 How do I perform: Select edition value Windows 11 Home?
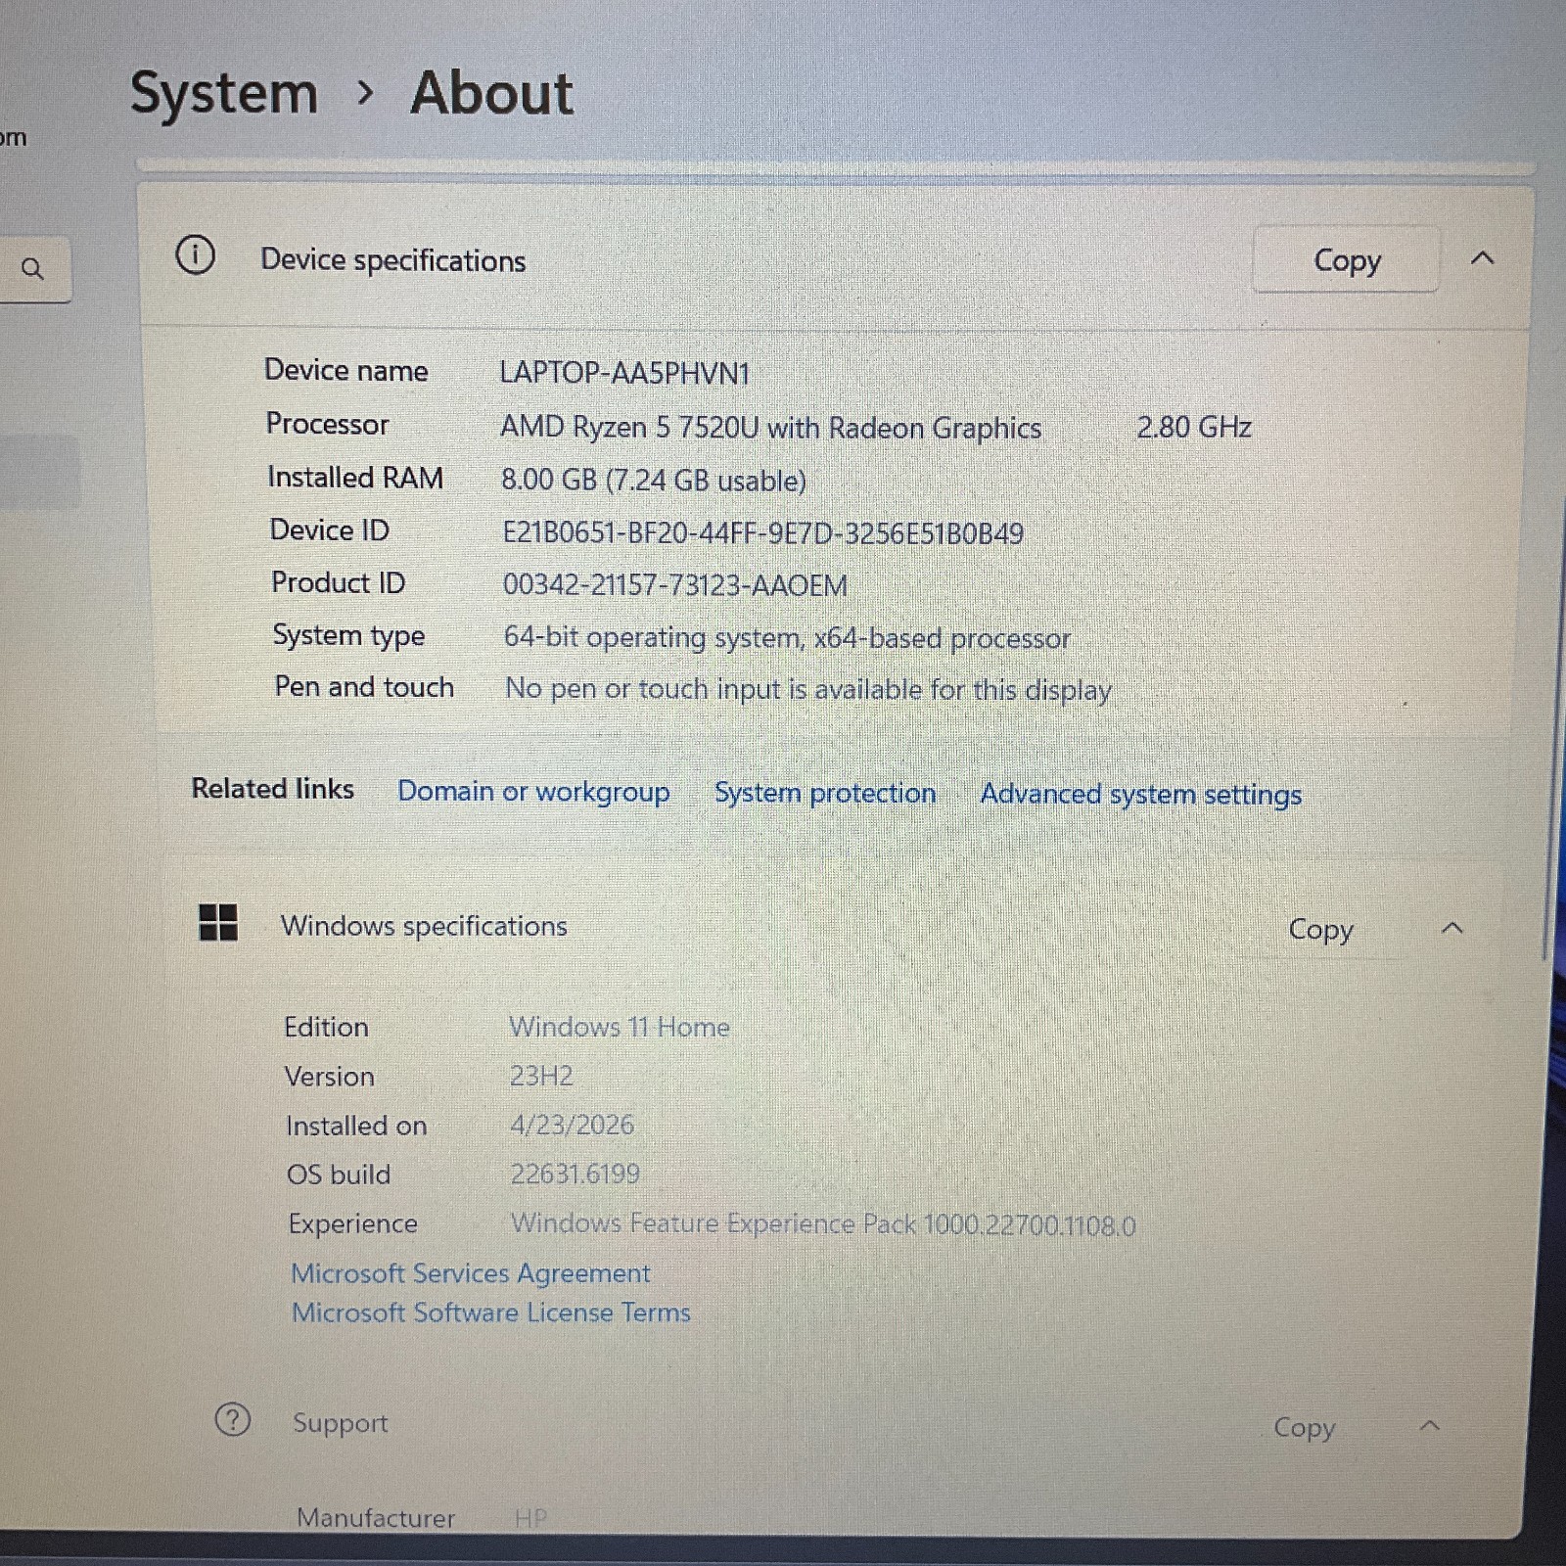tap(620, 1027)
